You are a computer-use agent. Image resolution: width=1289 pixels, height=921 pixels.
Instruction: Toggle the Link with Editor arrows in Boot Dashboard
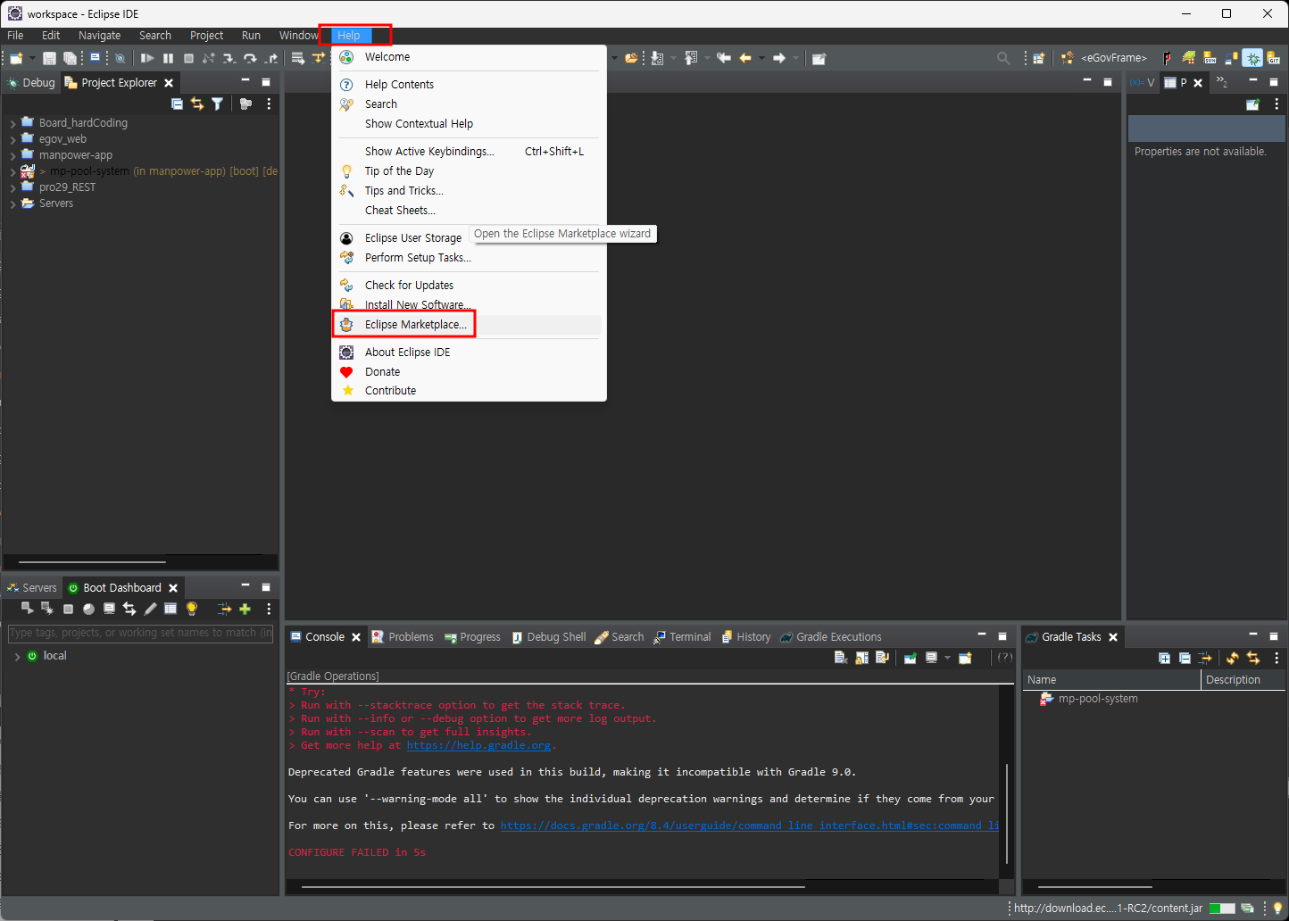click(x=129, y=609)
